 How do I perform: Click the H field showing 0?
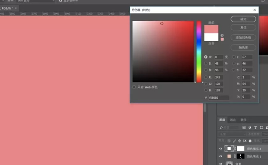pos(219,57)
